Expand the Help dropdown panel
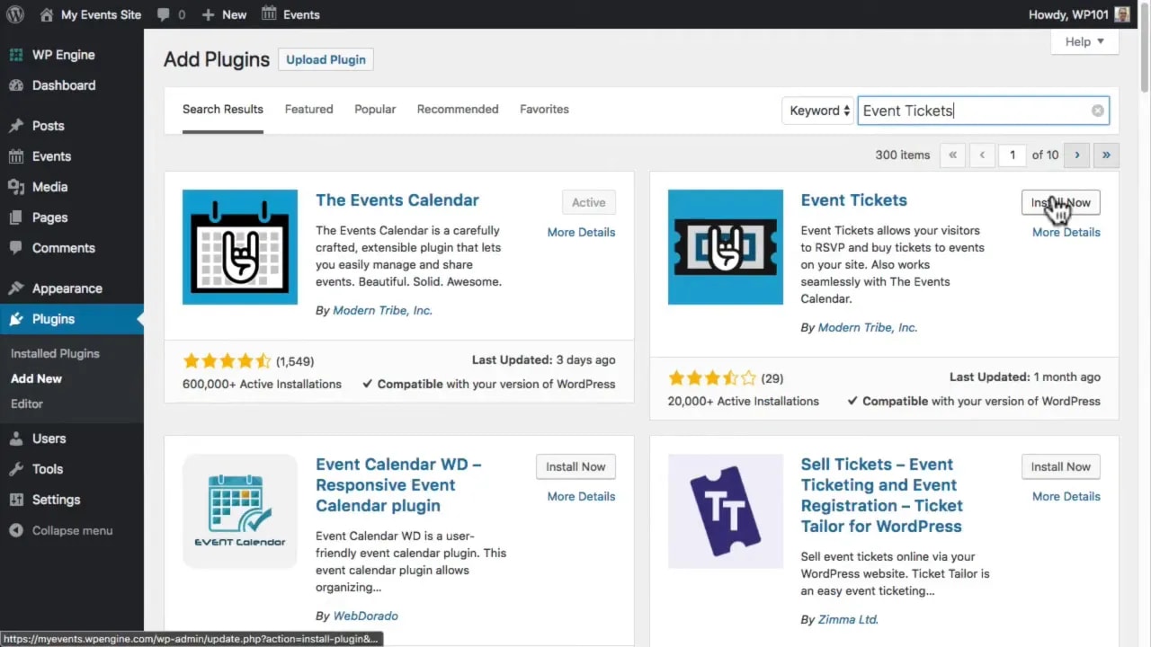 [x=1084, y=41]
